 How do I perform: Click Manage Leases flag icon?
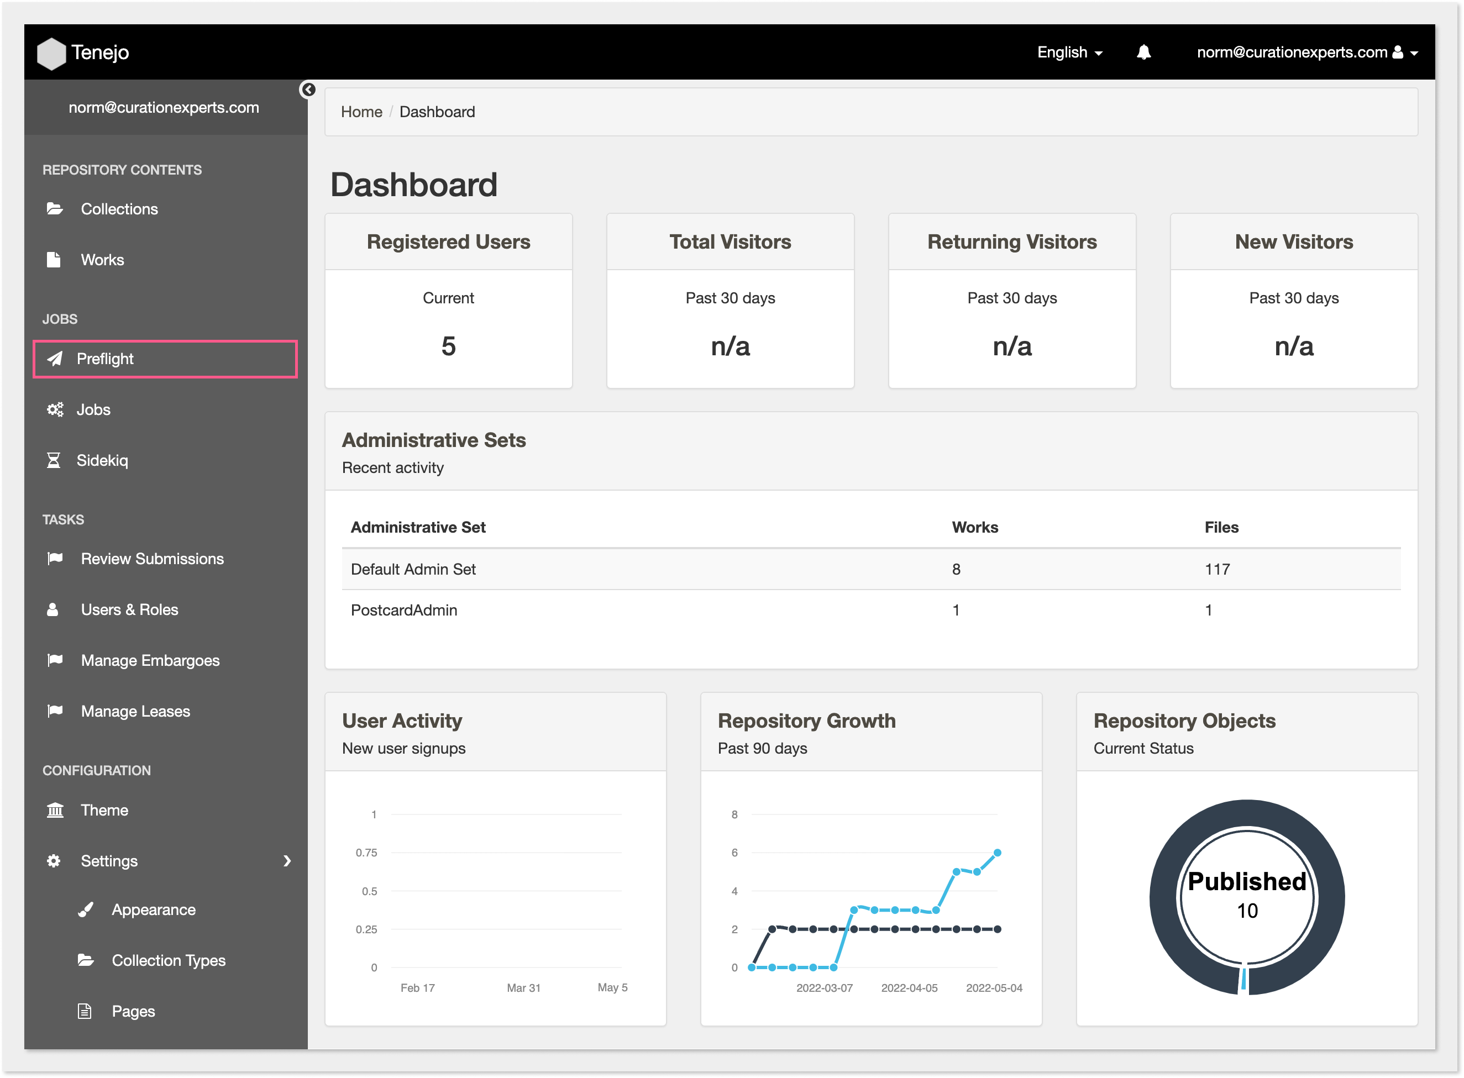click(54, 710)
